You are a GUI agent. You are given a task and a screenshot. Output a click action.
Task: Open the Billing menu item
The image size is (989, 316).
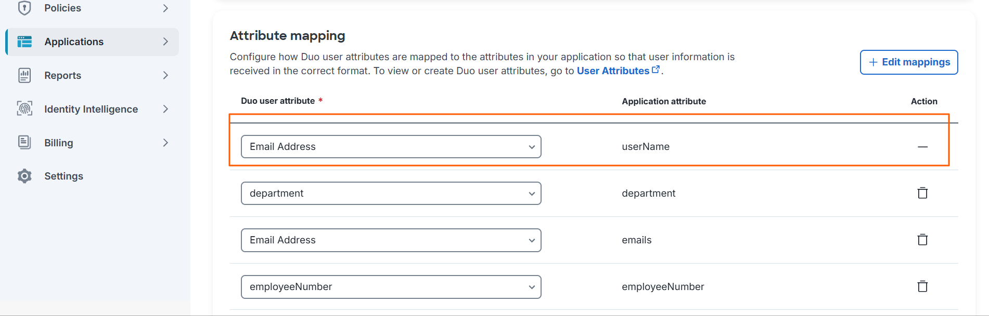pyautogui.click(x=93, y=143)
